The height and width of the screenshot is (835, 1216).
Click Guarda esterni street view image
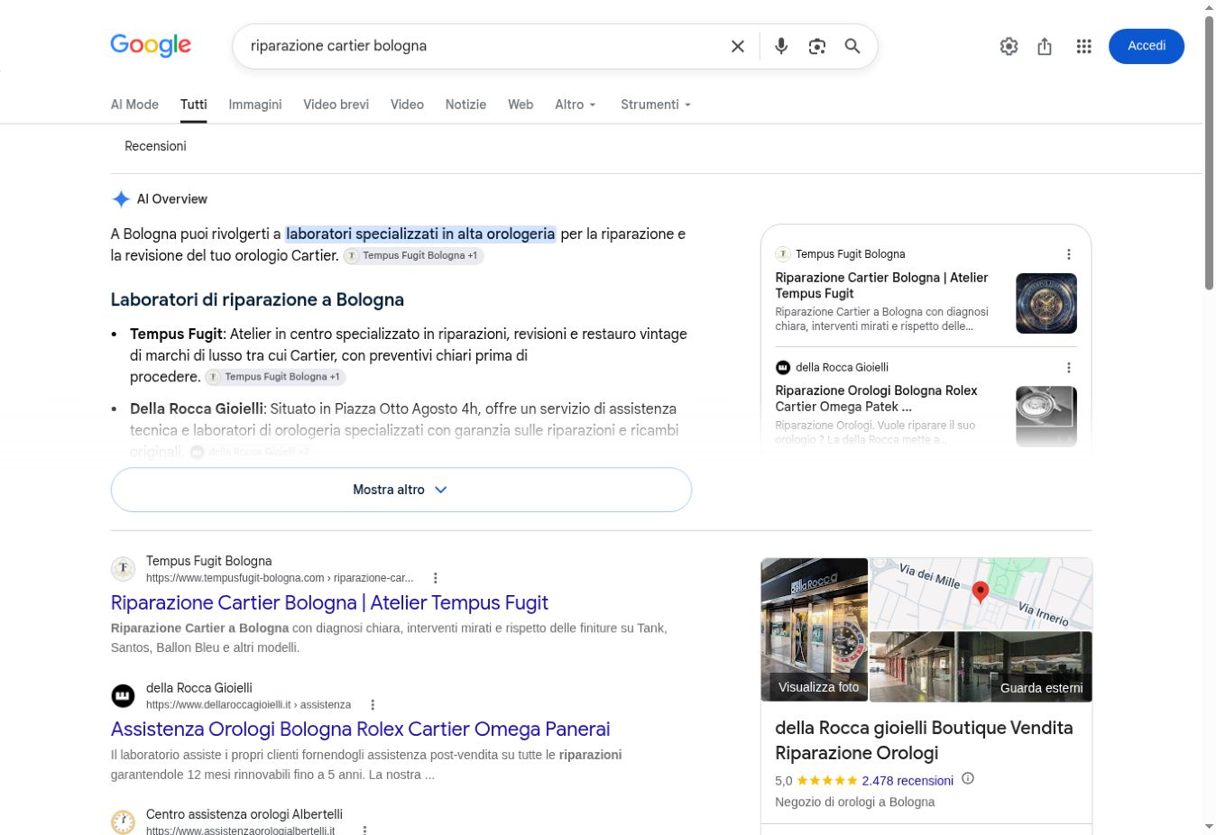click(981, 666)
